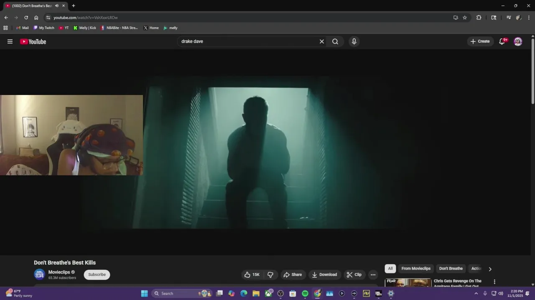Screen dimensions: 535x300
Task: Mute the tab via its speaker icon
Action: (x=57, y=6)
